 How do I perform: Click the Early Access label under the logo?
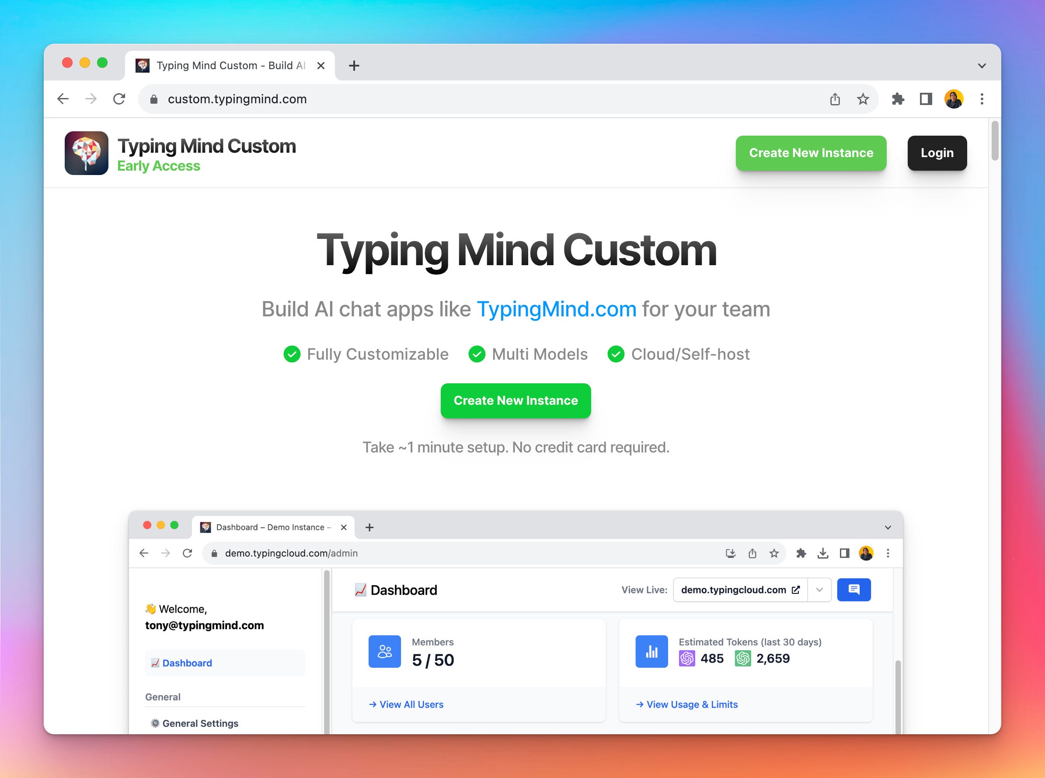[x=159, y=166]
